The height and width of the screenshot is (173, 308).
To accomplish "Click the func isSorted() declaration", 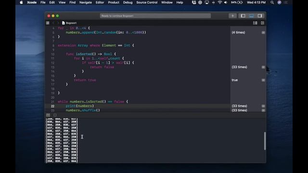I will (x=91, y=54).
